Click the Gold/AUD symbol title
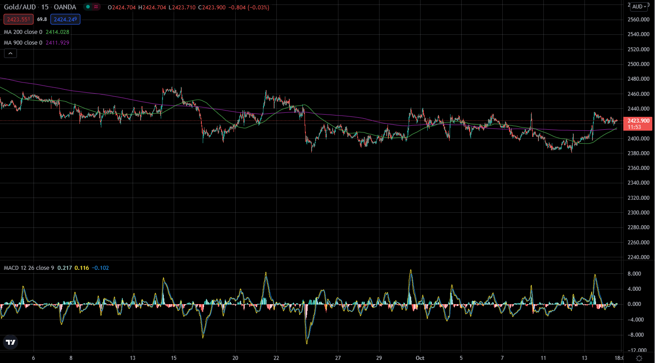 tap(20, 7)
